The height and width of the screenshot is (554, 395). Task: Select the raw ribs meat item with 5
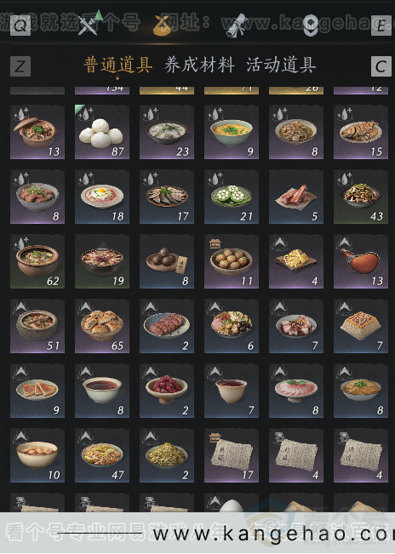point(296,197)
